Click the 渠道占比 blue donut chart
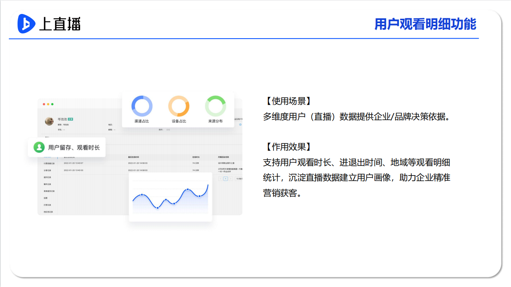The width and height of the screenshot is (511, 287). point(142,106)
